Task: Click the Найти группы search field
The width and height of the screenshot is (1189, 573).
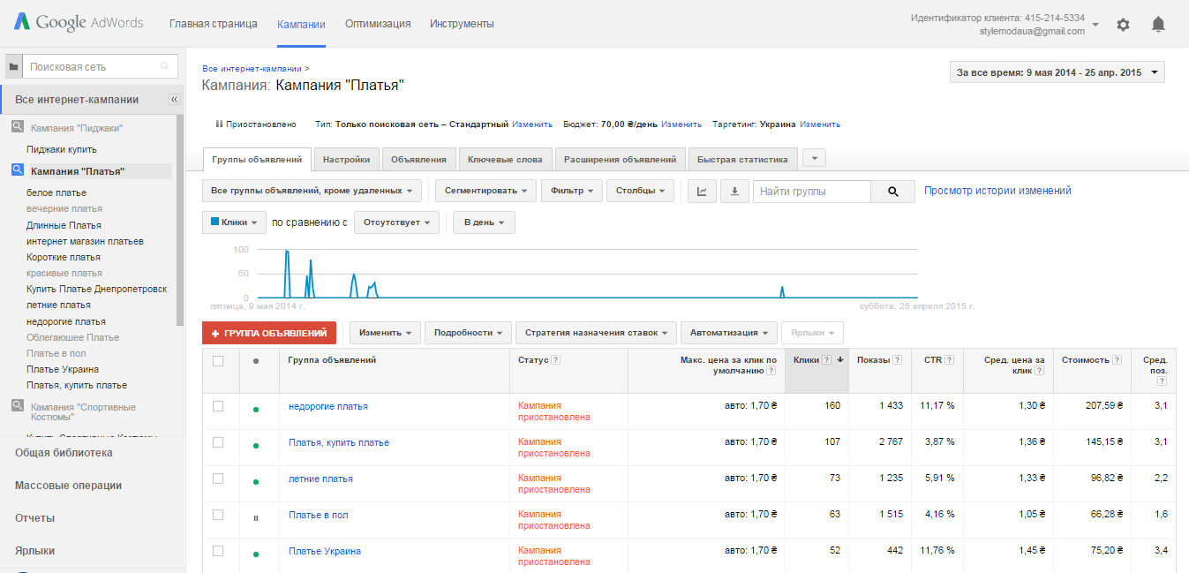Action: [x=812, y=191]
